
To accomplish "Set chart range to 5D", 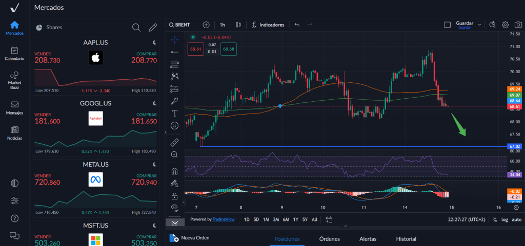I will (256, 219).
